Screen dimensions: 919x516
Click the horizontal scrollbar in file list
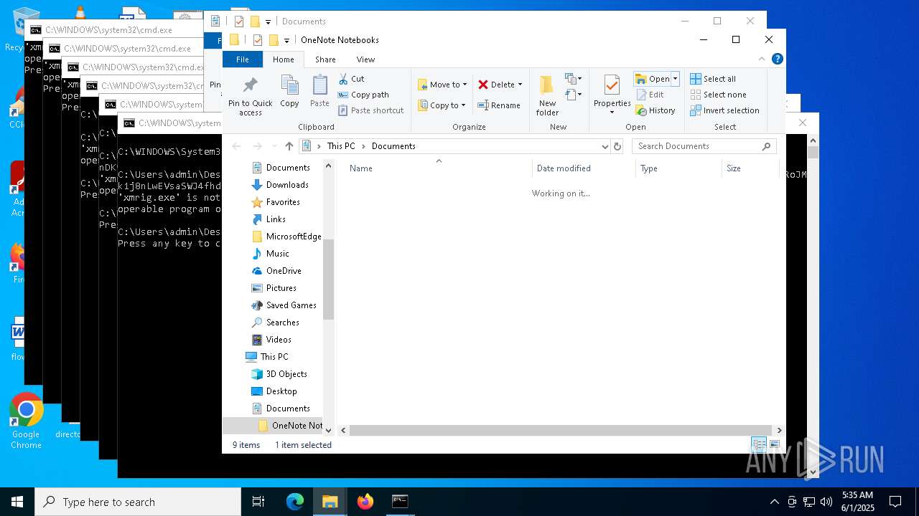pos(560,430)
